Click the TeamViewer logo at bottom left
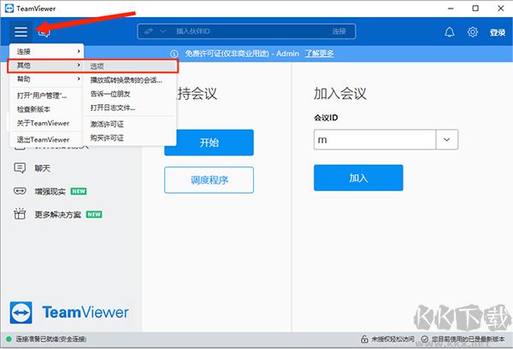The height and width of the screenshot is (349, 513). 21,312
